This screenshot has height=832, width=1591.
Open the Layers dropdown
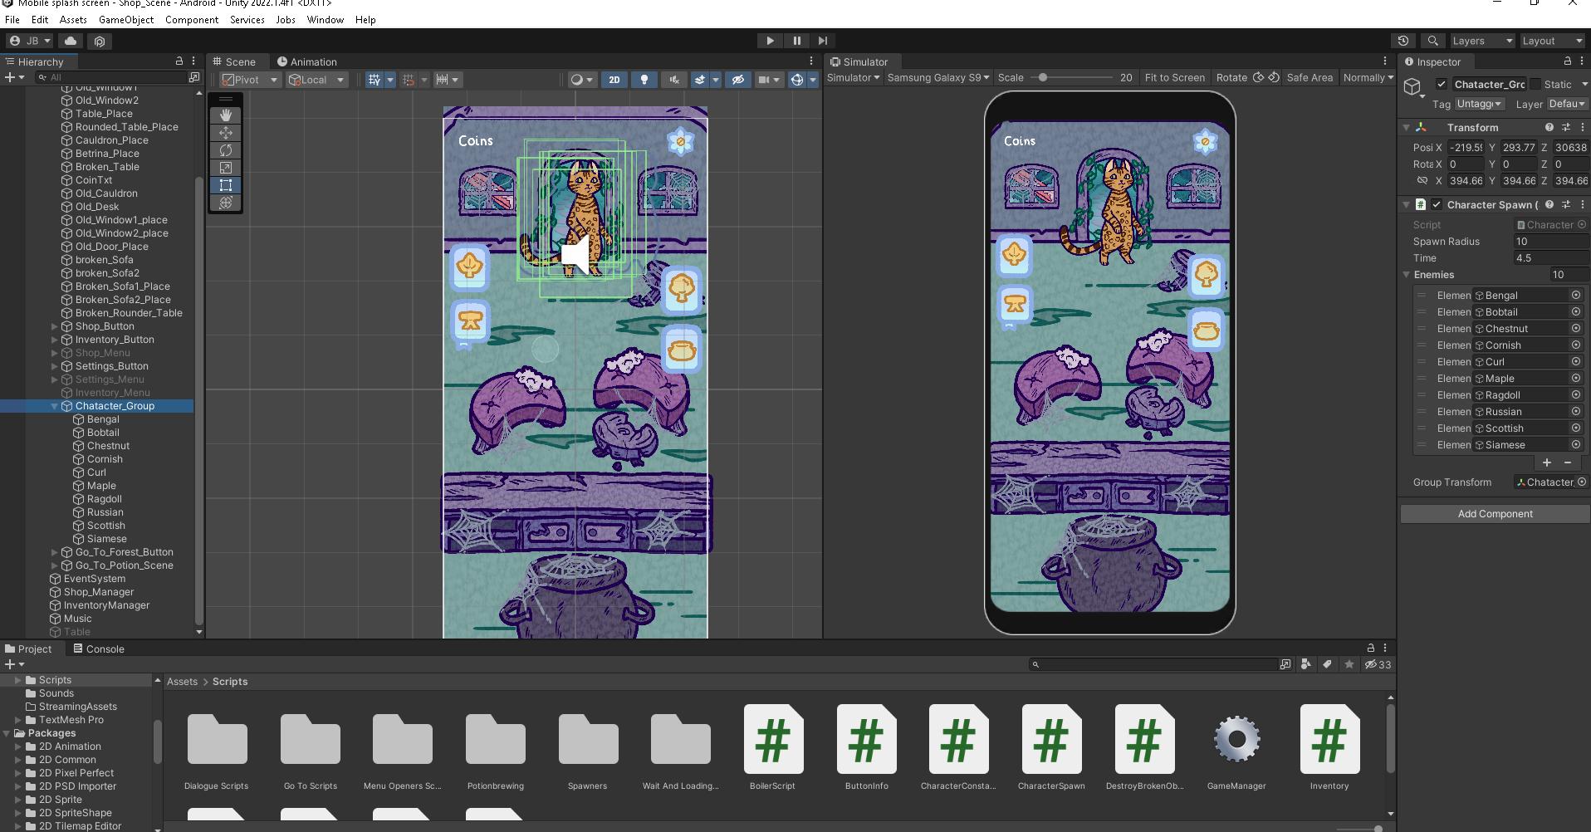pos(1481,41)
